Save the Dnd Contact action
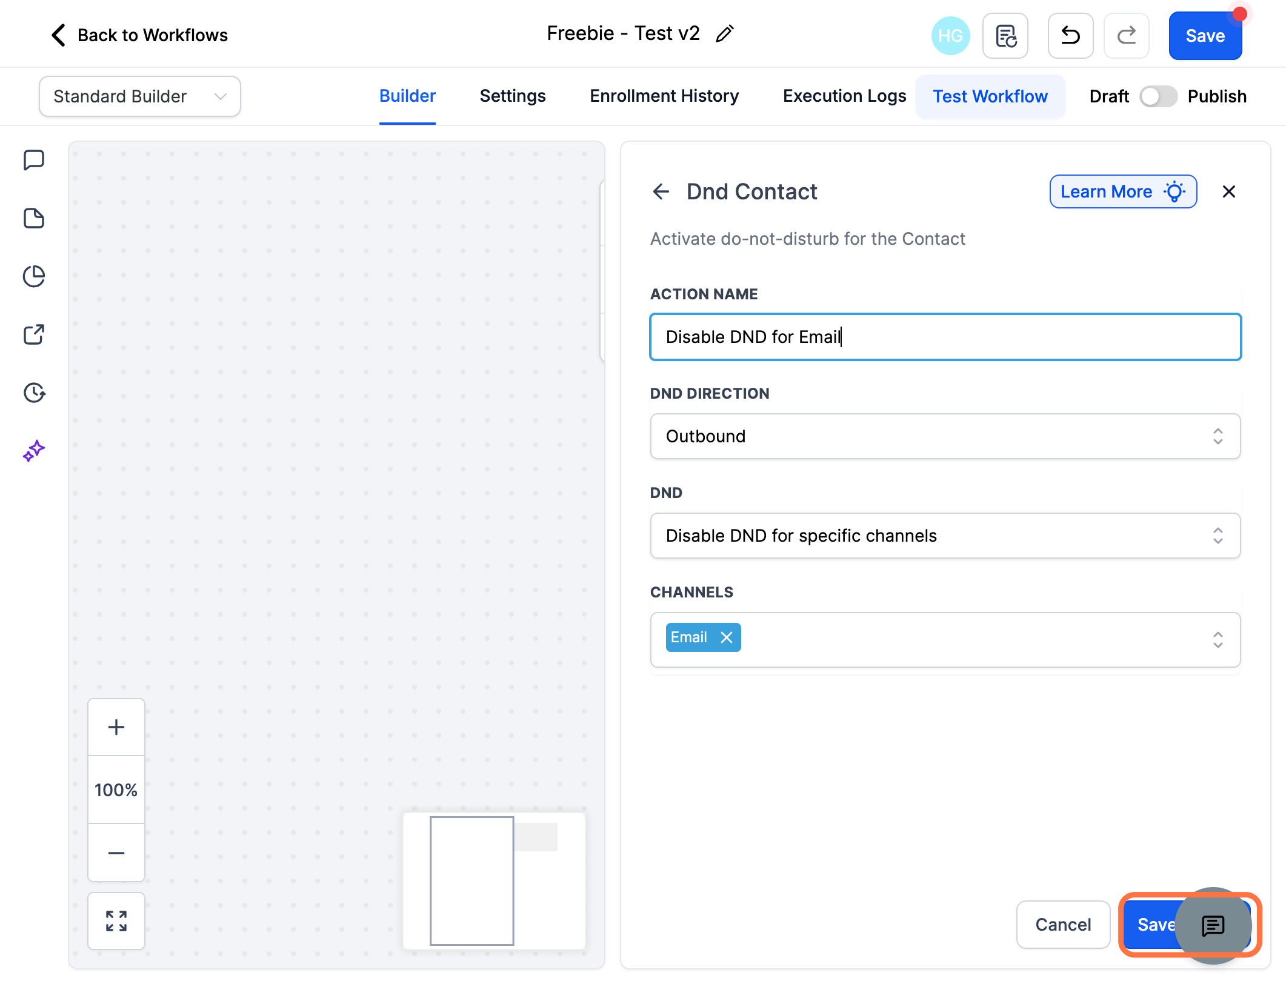This screenshot has height=984, width=1286. pyautogui.click(x=1151, y=925)
